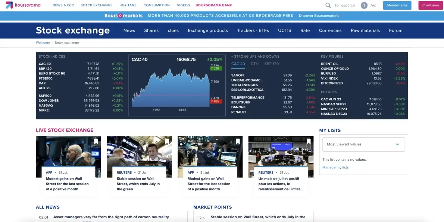Viewport: 444px width, 222px height.
Task: Click BITCOIN/USD key figure
Action: tap(363, 83)
